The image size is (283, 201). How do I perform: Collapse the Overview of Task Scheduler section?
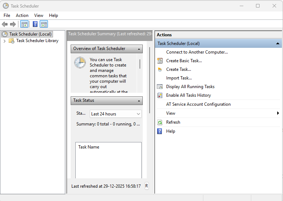(x=138, y=49)
